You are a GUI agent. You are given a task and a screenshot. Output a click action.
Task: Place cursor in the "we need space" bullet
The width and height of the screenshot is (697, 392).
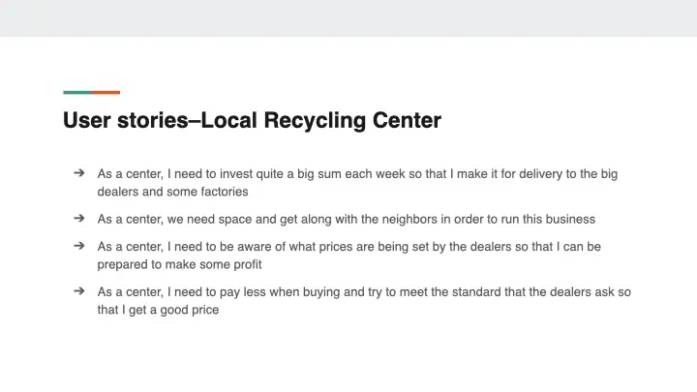pyautogui.click(x=346, y=219)
